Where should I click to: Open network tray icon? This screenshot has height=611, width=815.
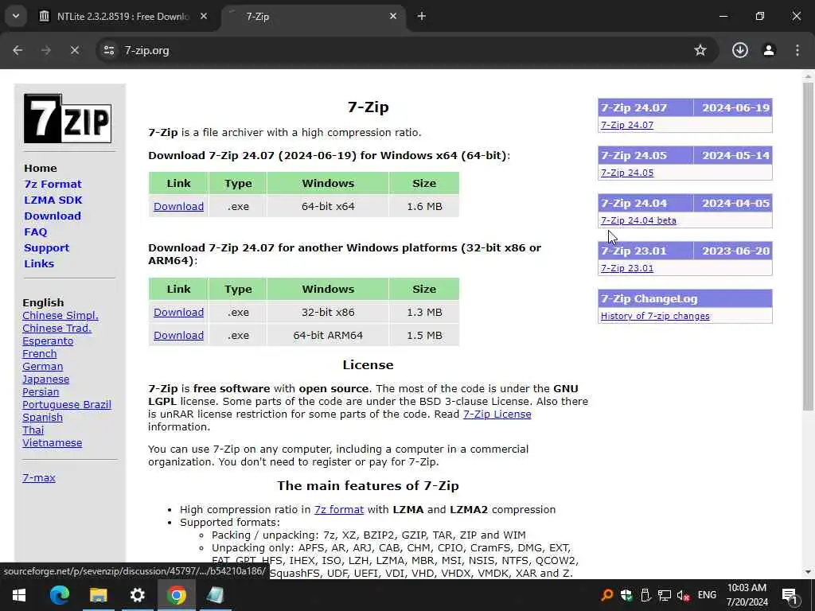pyautogui.click(x=665, y=595)
